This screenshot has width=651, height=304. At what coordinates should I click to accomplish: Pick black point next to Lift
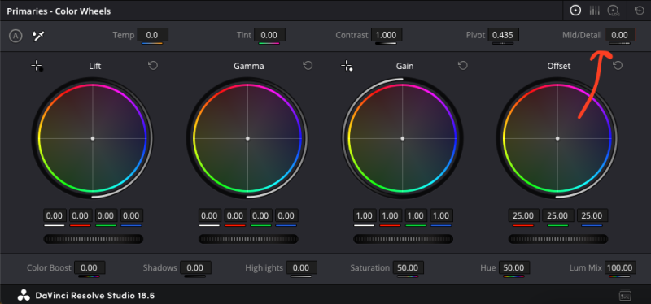coord(37,66)
